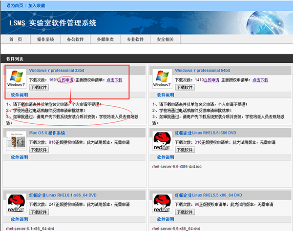This screenshot has width=293, height=231.
Task: Click 下载次数 count 816 for Mac OS X
Action: click(52, 142)
